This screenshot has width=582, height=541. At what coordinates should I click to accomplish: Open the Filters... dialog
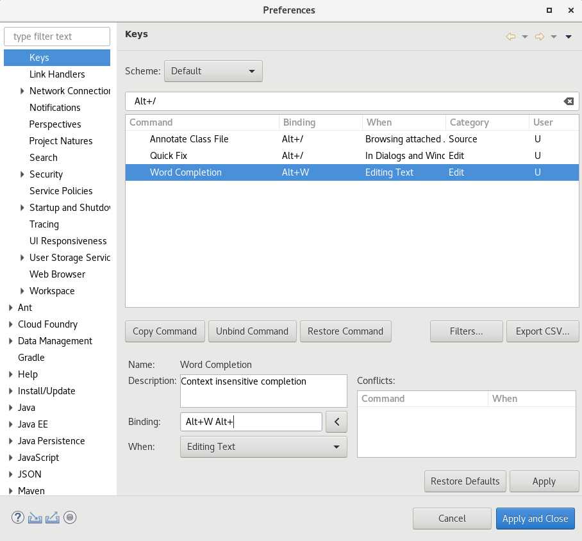pos(466,331)
